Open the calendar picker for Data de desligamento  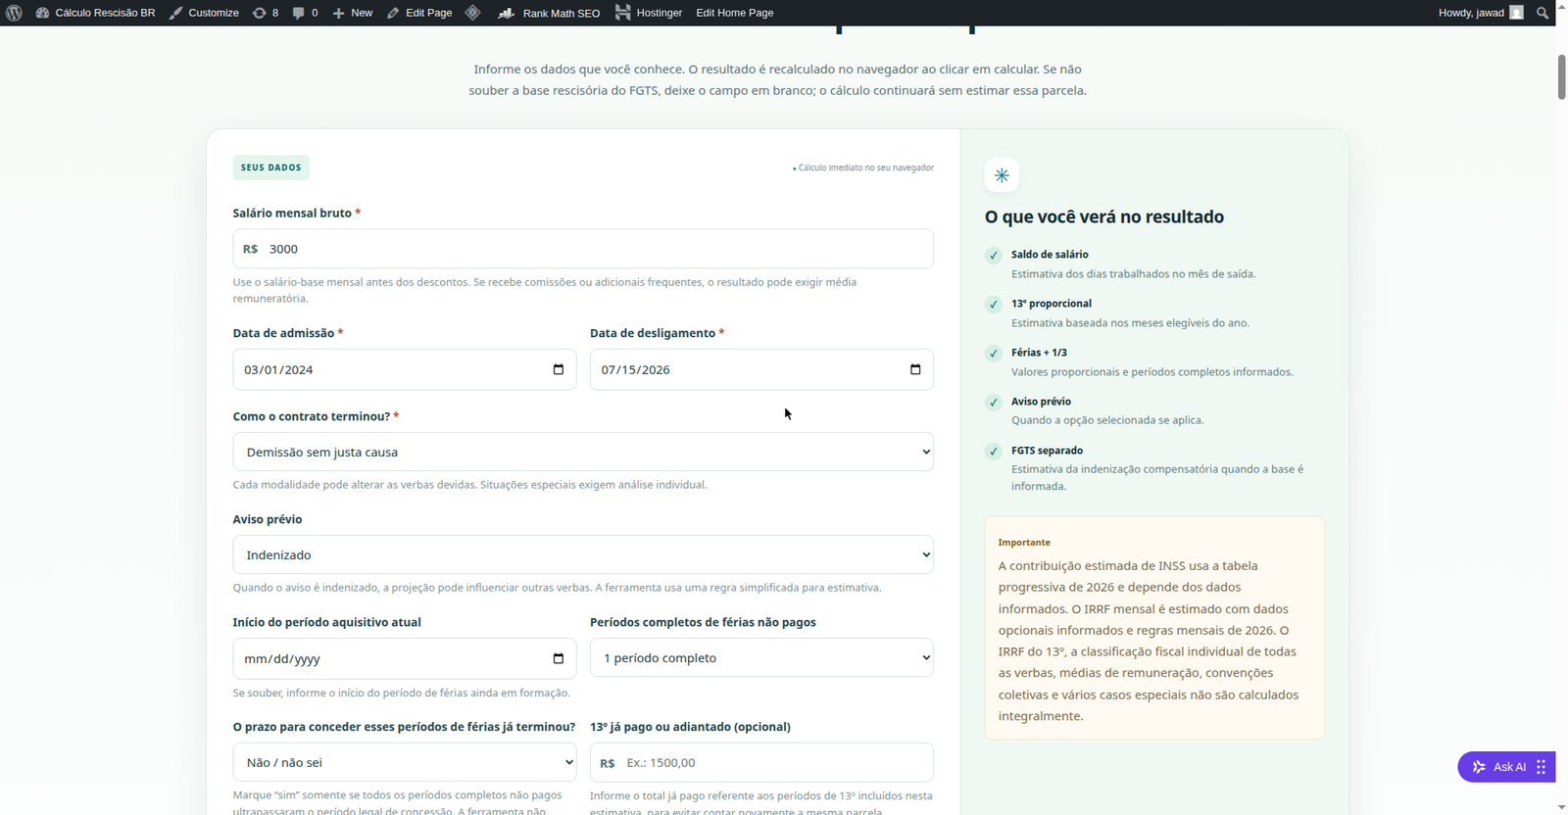tap(915, 369)
